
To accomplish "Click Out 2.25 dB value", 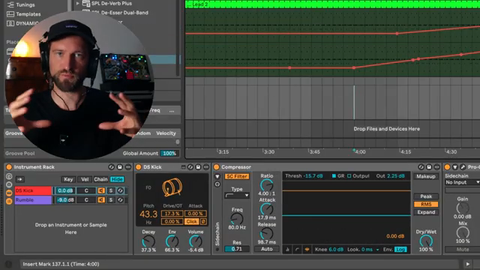I will pos(396,176).
